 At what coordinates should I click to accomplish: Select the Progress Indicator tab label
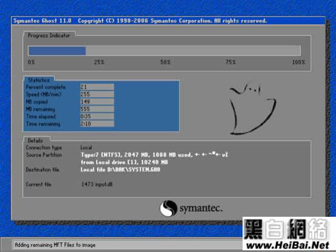pos(49,36)
